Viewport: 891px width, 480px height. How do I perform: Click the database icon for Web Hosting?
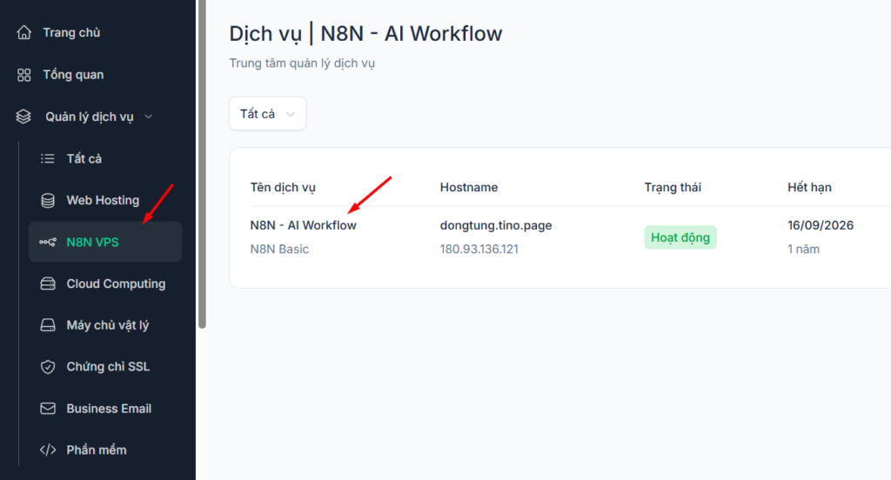(48, 200)
